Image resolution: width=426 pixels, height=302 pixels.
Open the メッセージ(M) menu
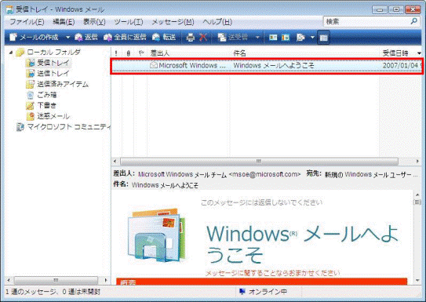[173, 22]
